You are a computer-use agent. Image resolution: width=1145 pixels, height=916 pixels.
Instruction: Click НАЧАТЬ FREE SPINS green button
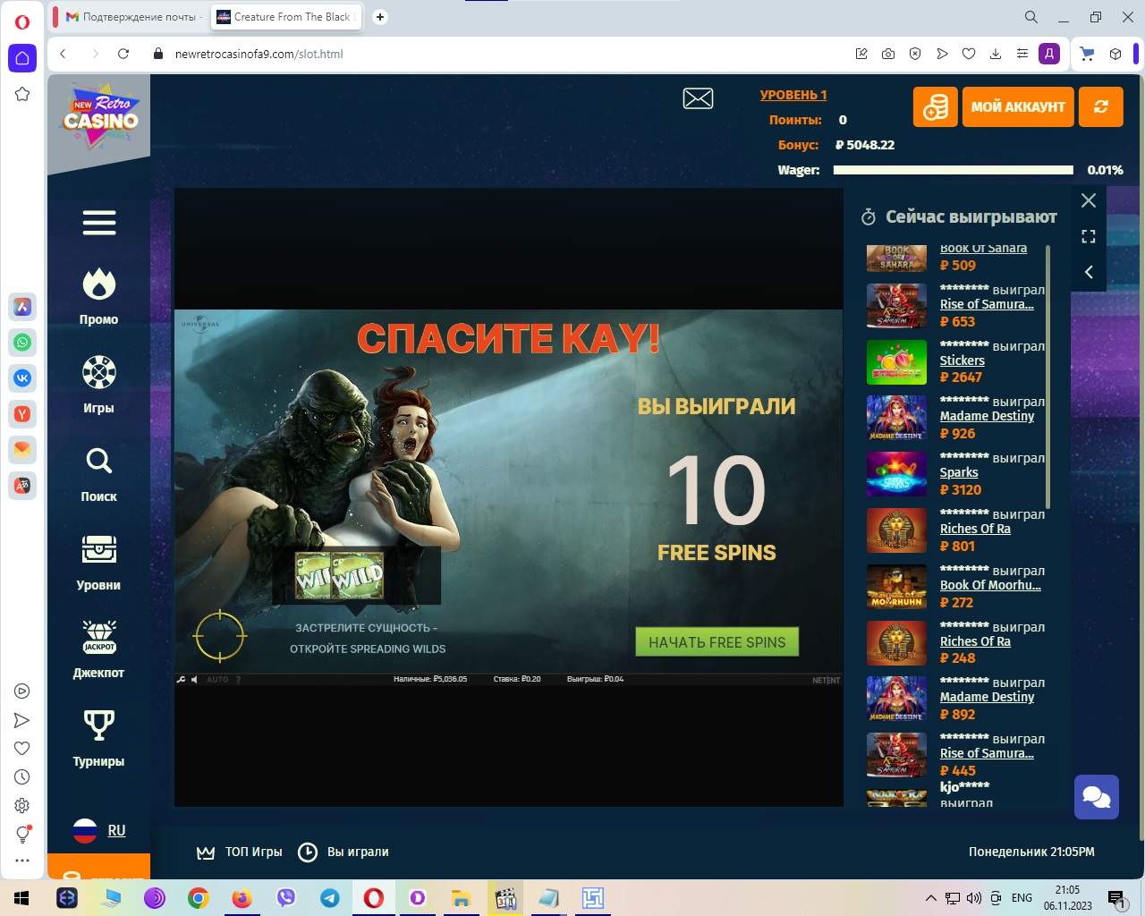point(717,642)
